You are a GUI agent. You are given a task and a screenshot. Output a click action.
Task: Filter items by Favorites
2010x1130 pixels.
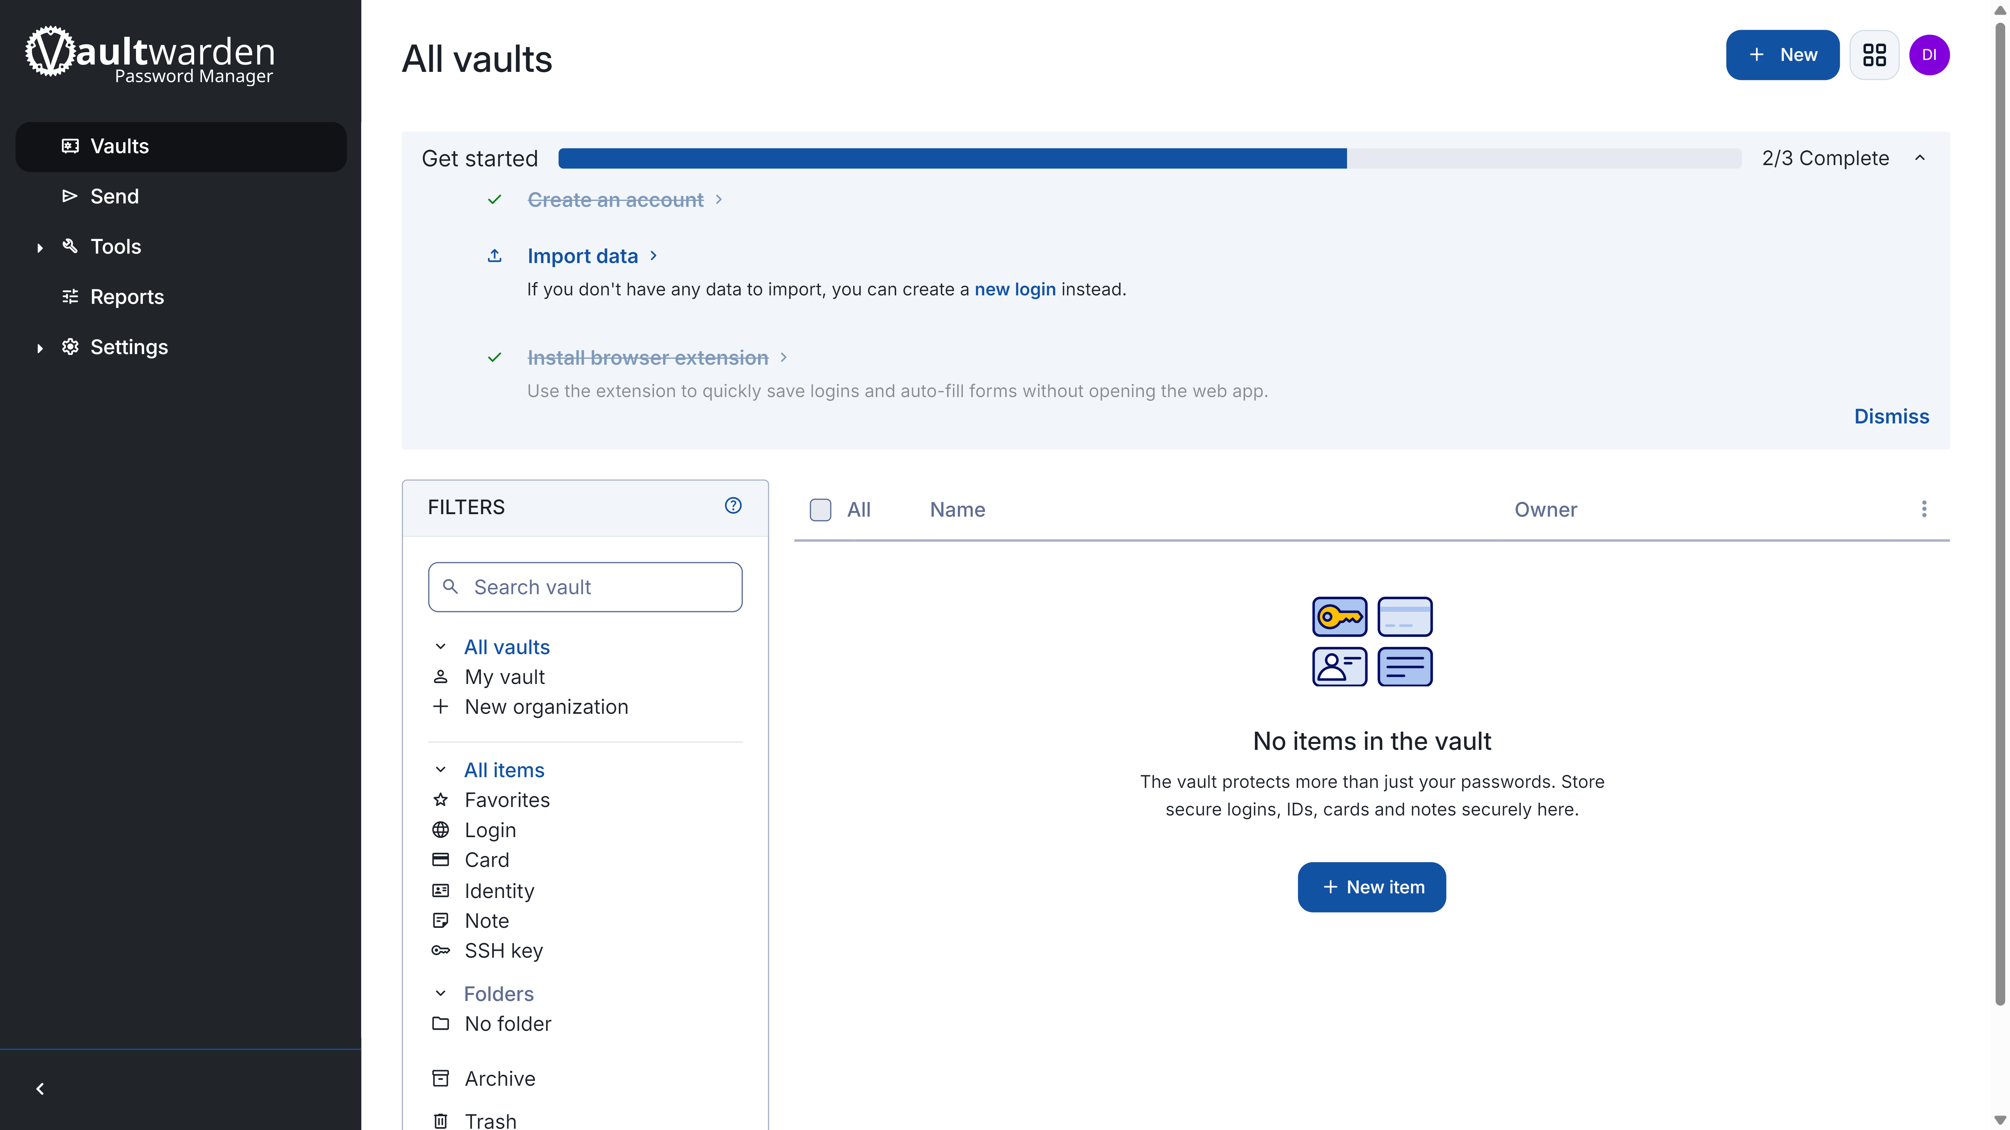click(507, 800)
